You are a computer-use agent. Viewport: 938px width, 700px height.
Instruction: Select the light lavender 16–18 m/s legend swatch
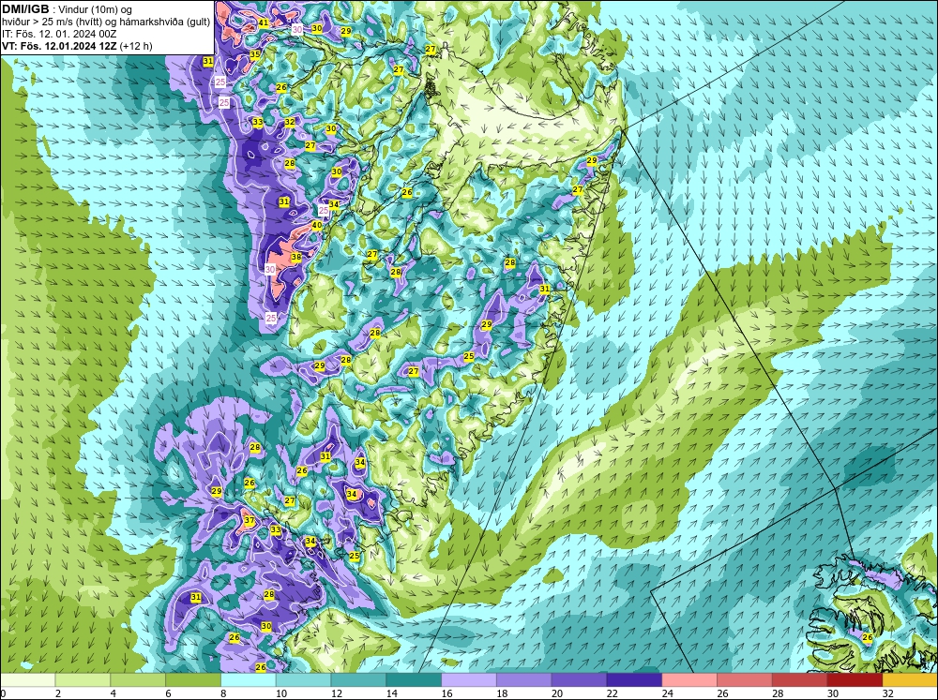pyautogui.click(x=469, y=680)
